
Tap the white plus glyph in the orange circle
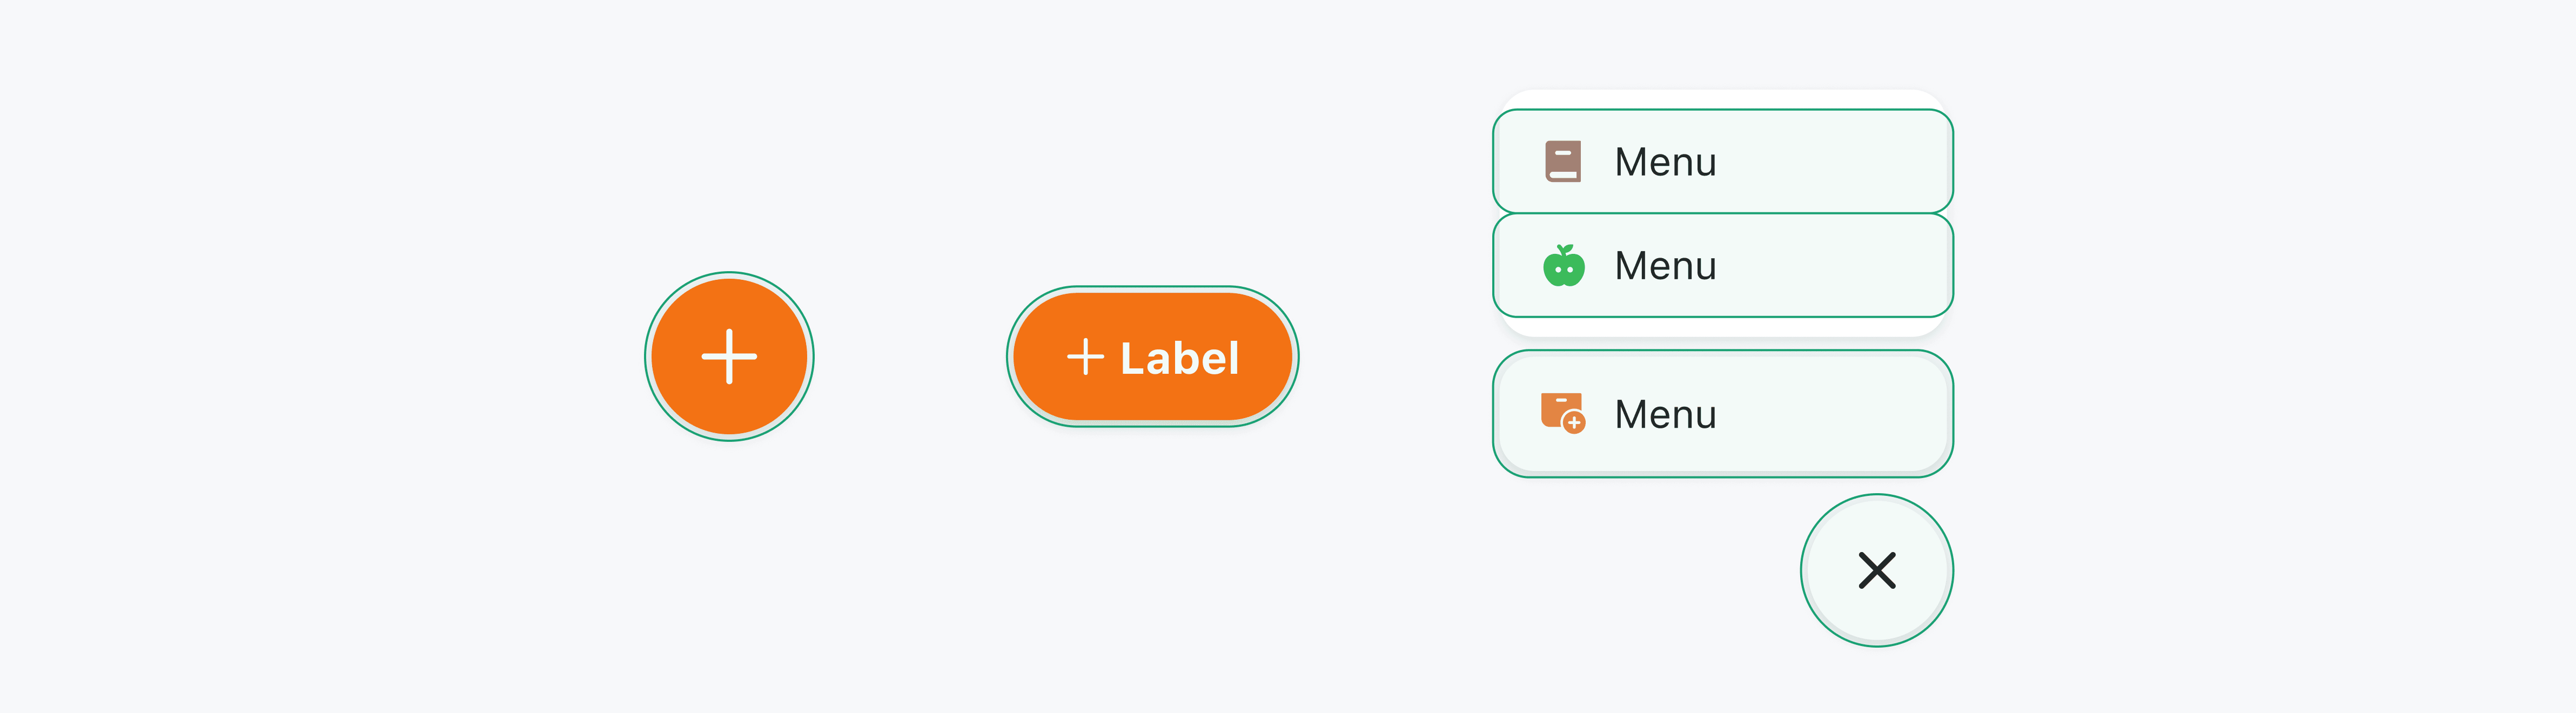(729, 356)
